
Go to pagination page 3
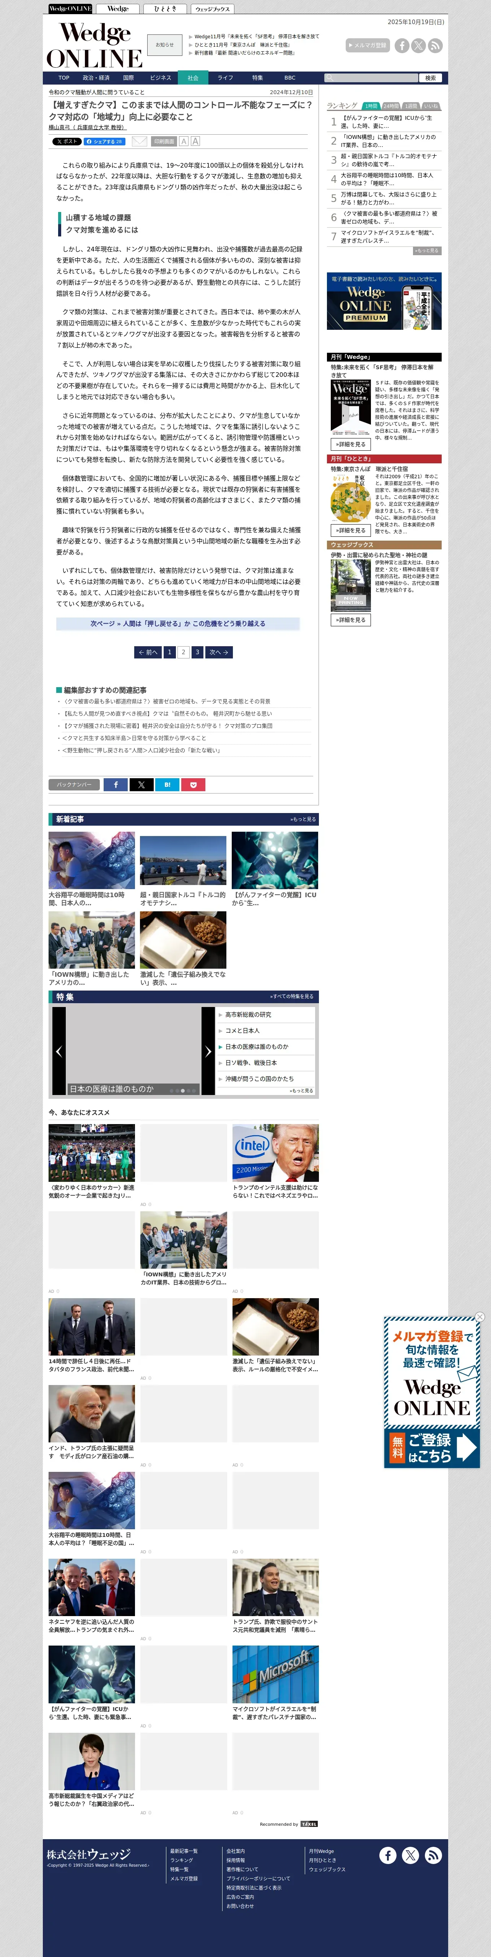(197, 652)
